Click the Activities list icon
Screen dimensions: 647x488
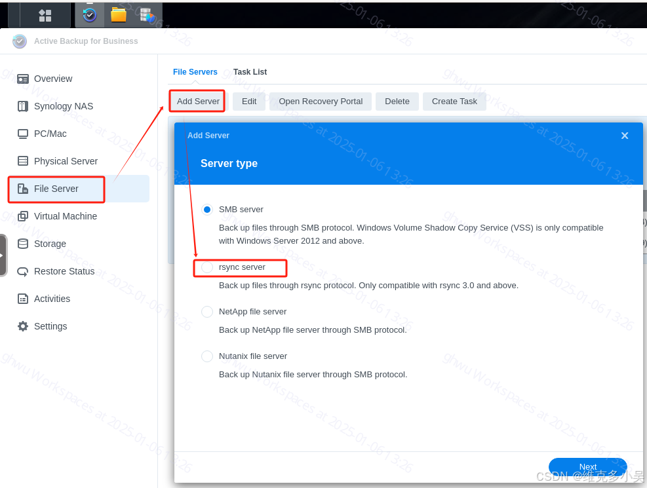[23, 299]
